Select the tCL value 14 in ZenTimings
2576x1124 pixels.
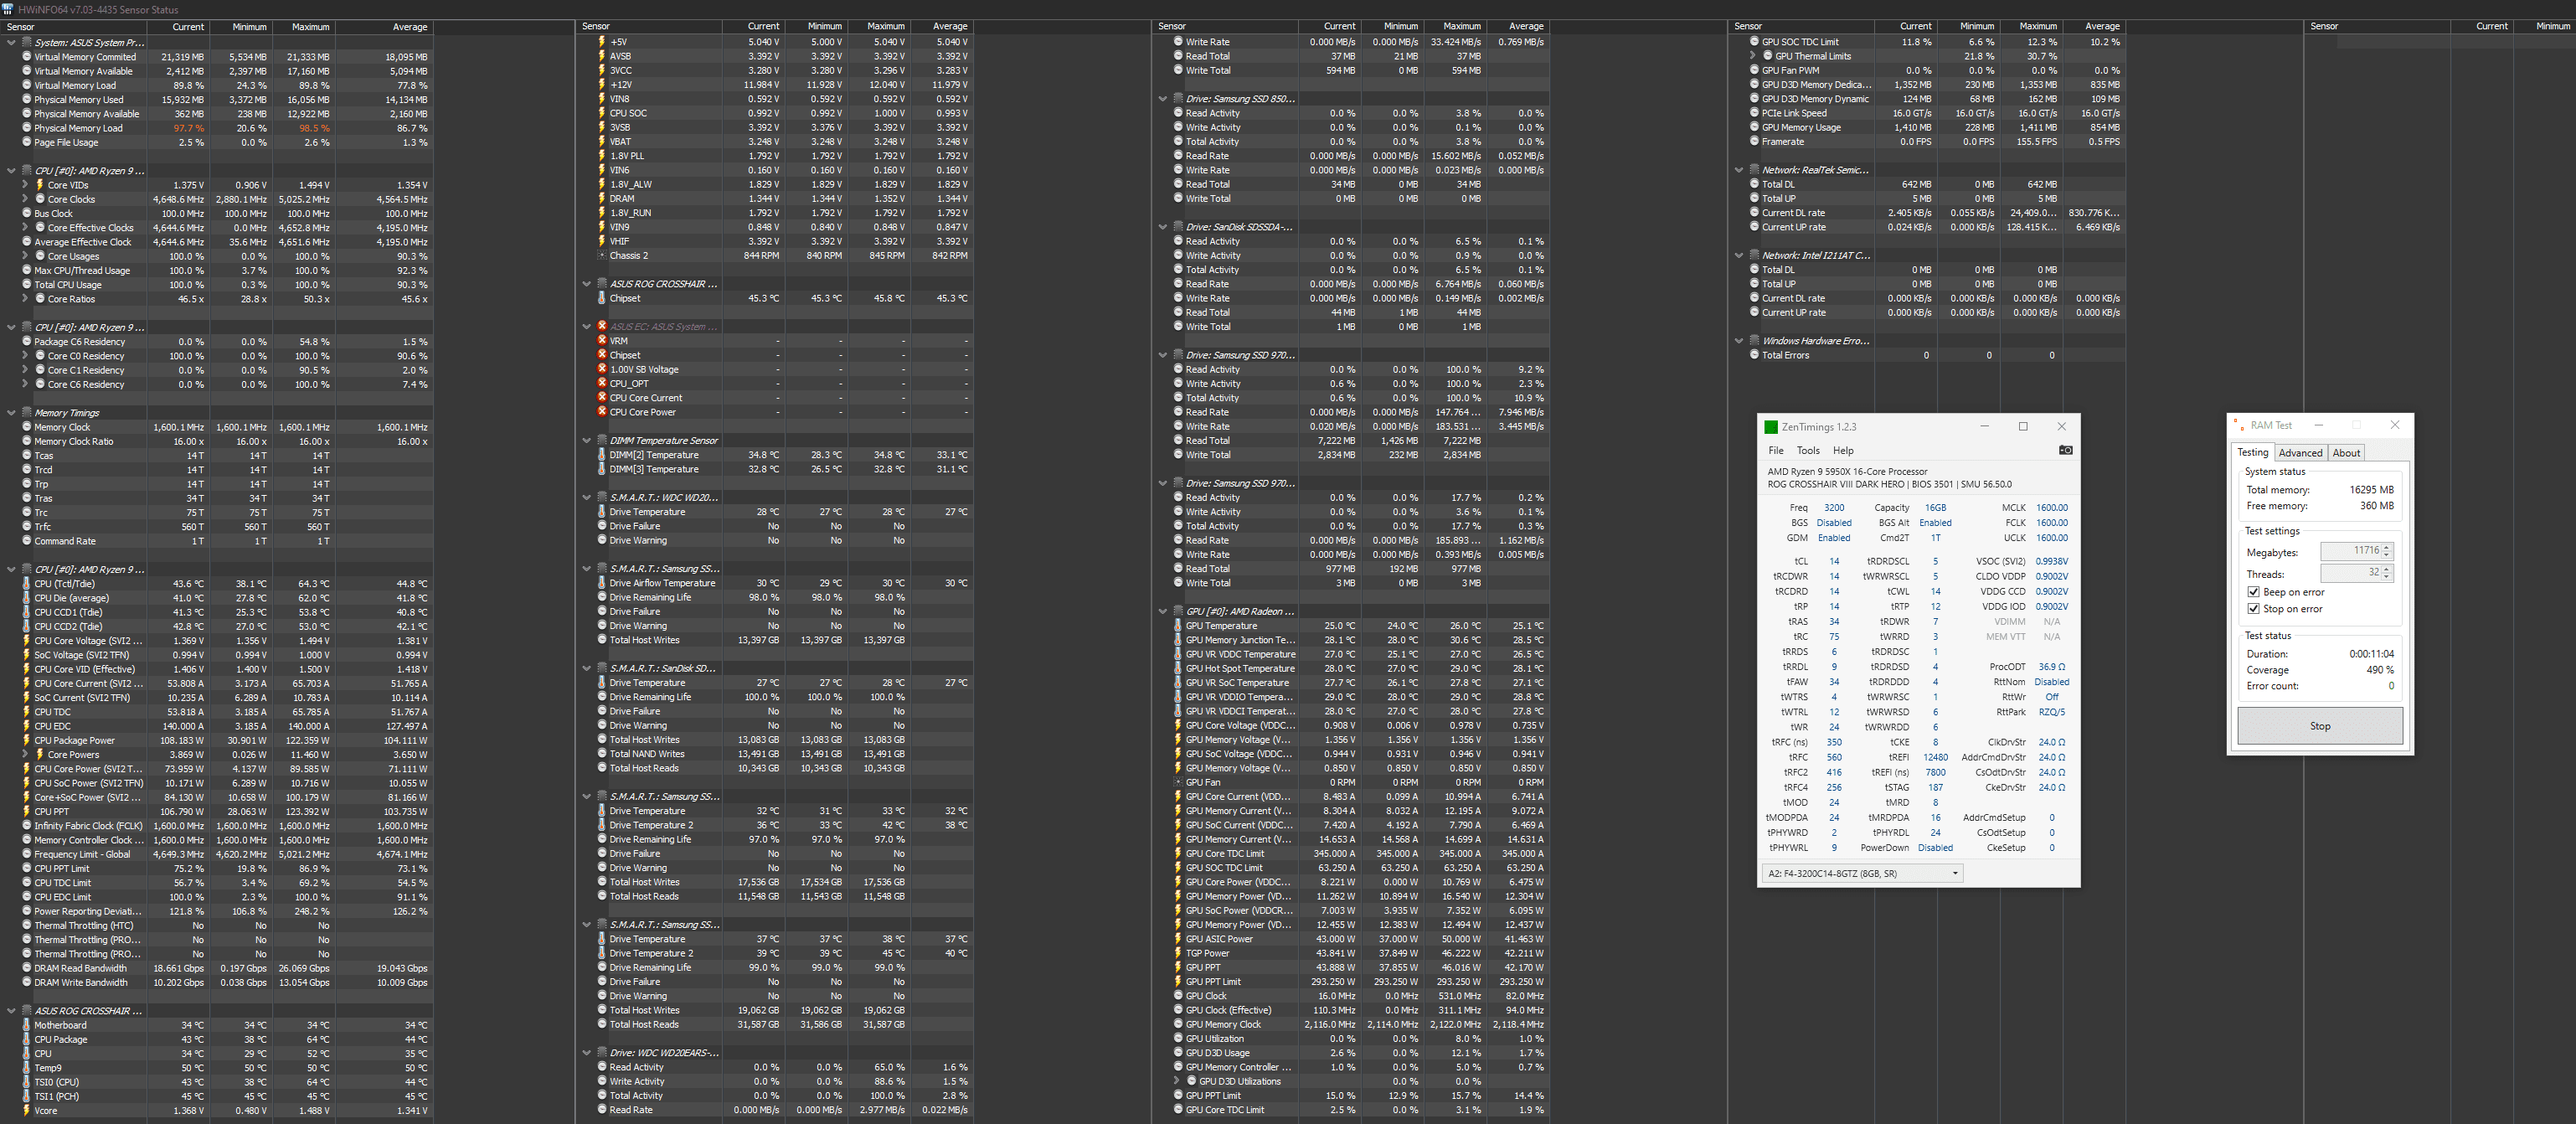point(1834,562)
